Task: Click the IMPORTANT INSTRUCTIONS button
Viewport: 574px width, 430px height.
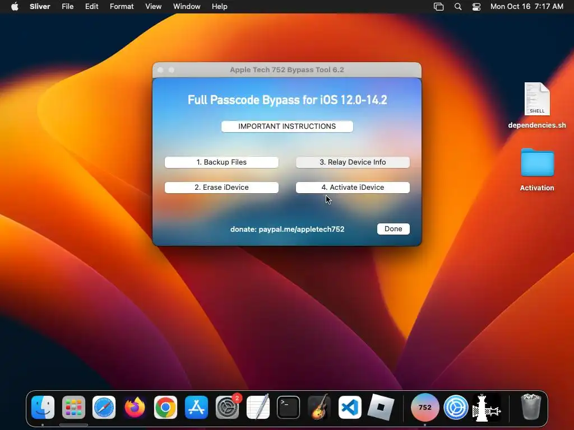Action: pyautogui.click(x=287, y=127)
